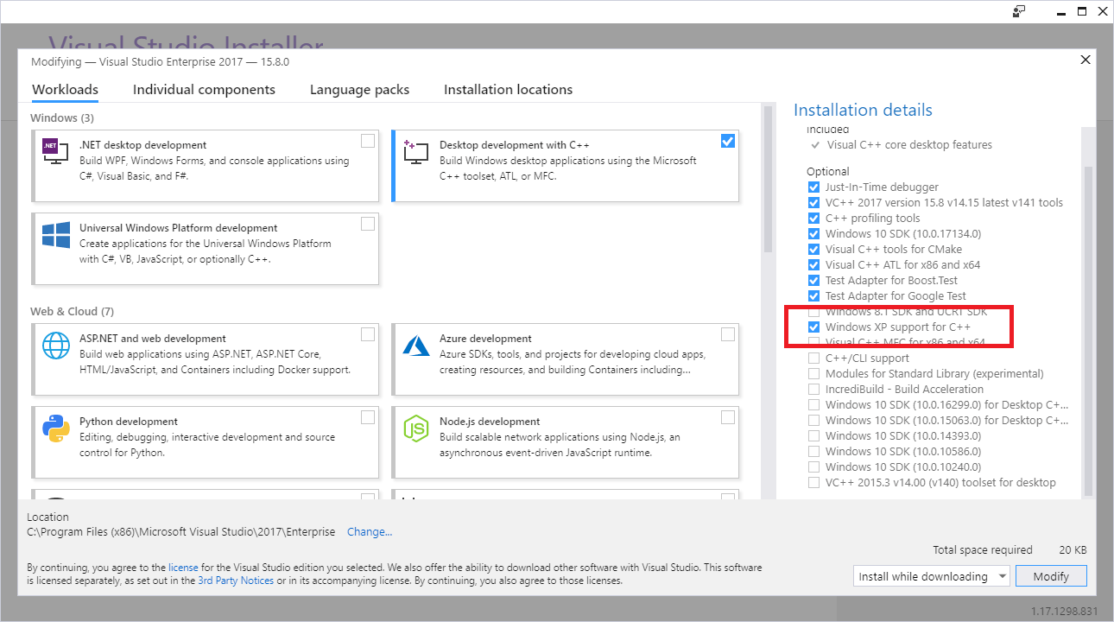Image resolution: width=1114 pixels, height=622 pixels.
Task: Click the Modify button
Action: (x=1051, y=576)
